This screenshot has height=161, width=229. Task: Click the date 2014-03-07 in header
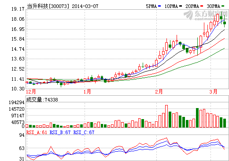(85, 6)
